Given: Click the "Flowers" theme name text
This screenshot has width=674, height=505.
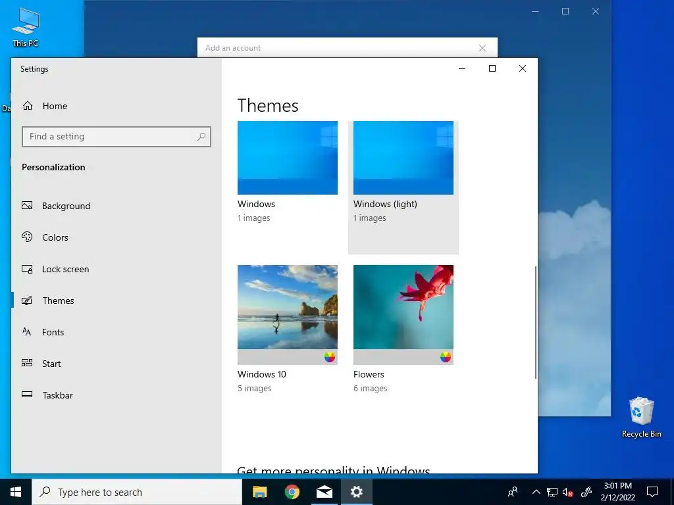Looking at the screenshot, I should click(x=369, y=374).
